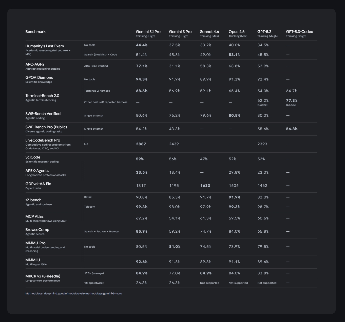345x322 pixels.
Task: Select the "81.0%" MMMU-Pro score
Action: tap(175, 247)
